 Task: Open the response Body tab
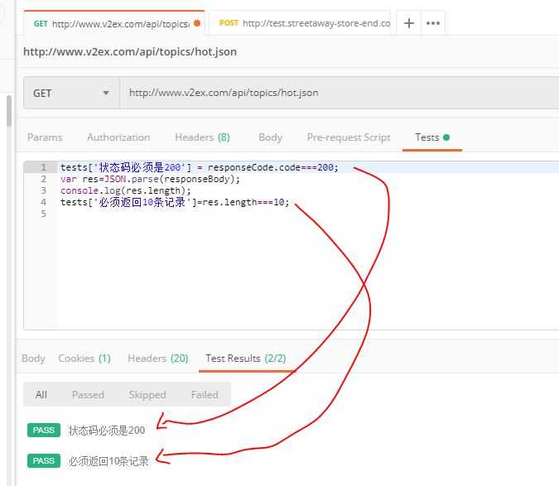click(33, 358)
